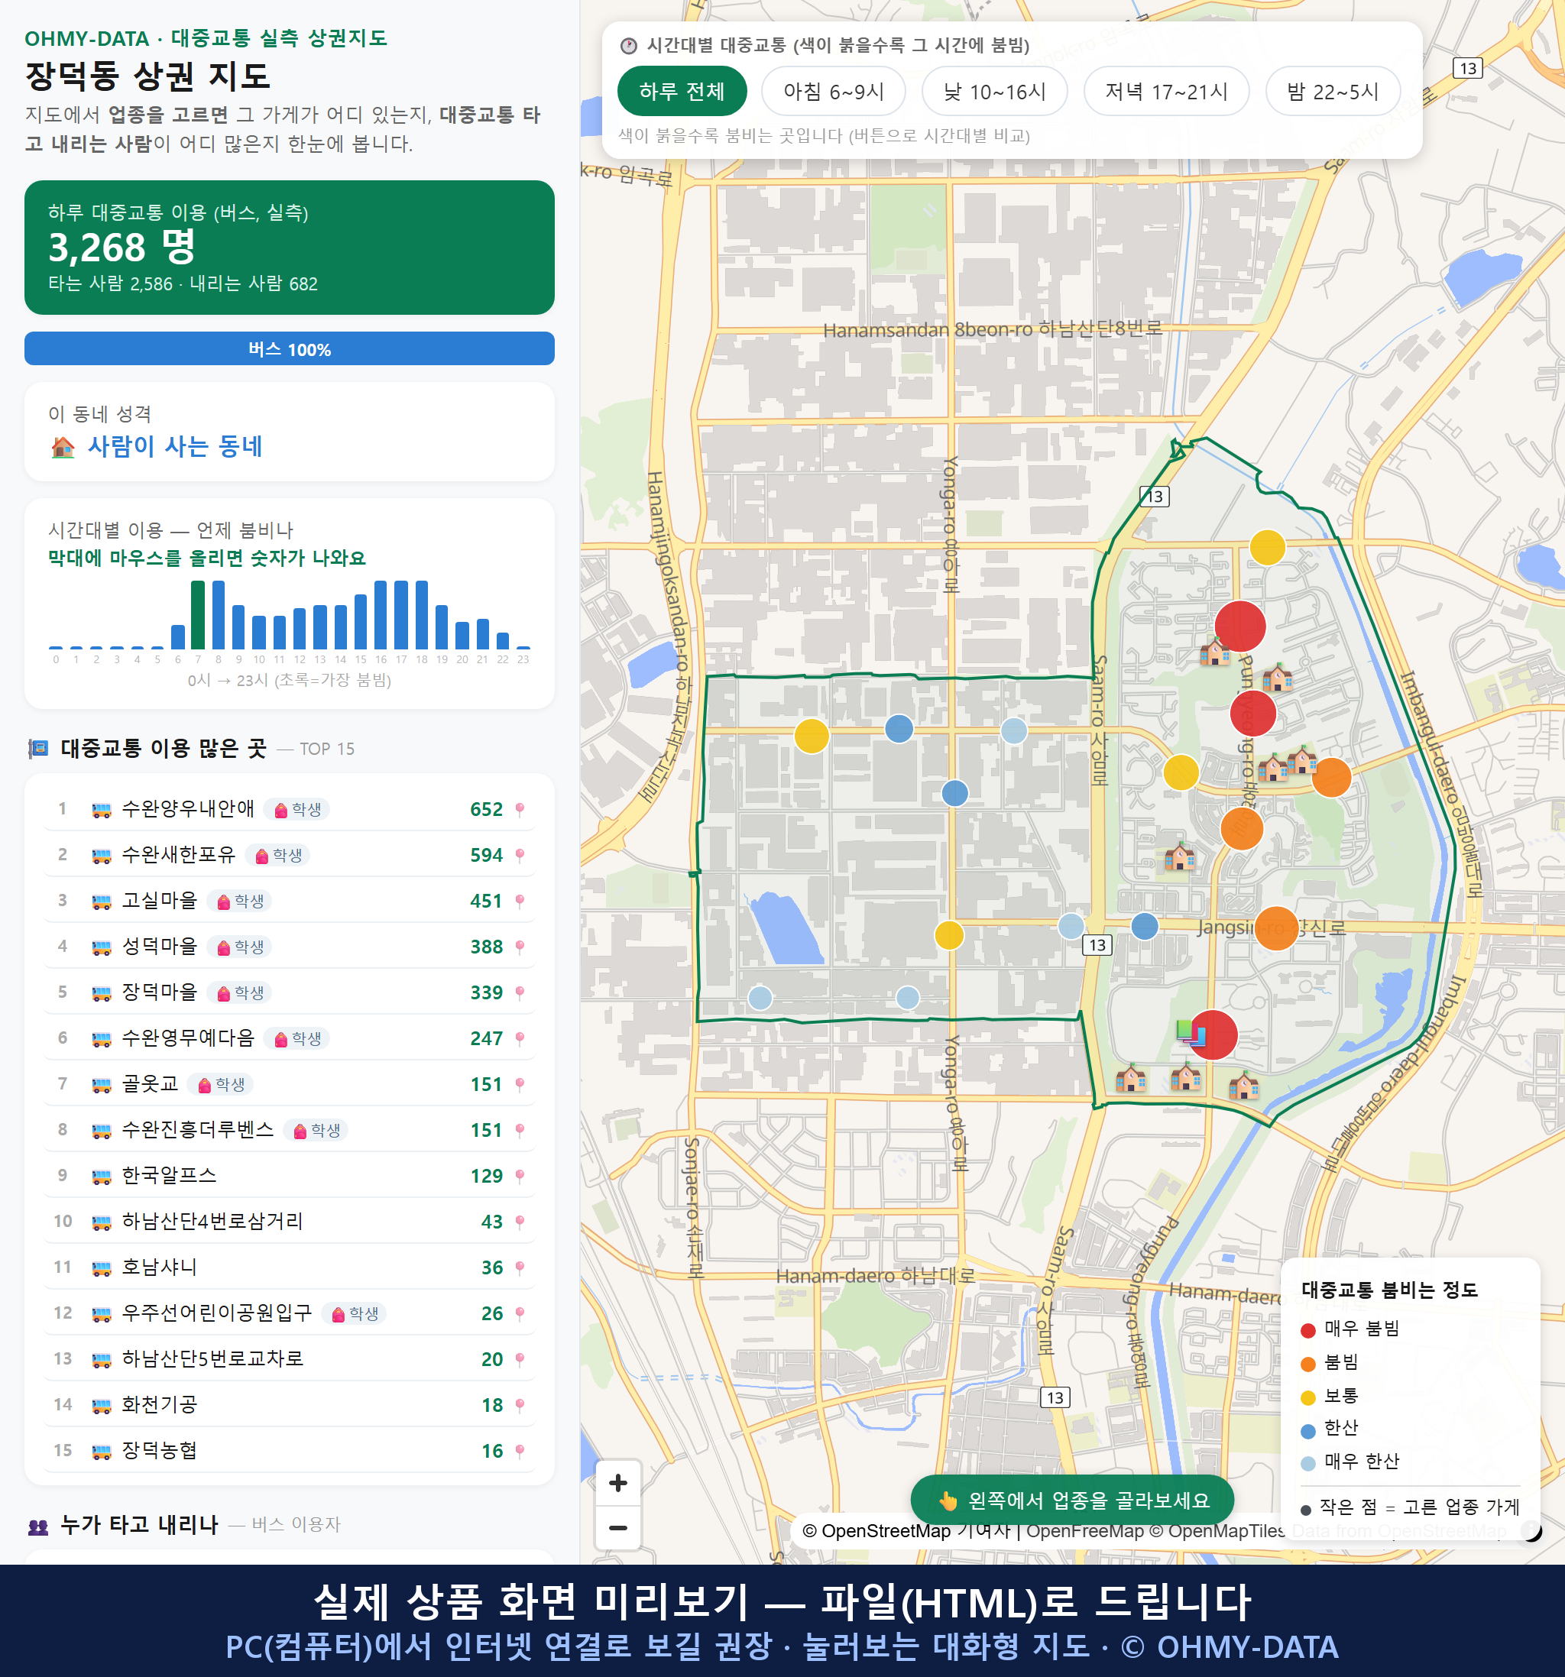Screen dimensions: 1565x1677
Task: Click the 성덕마을 stop name
Action: click(x=160, y=947)
